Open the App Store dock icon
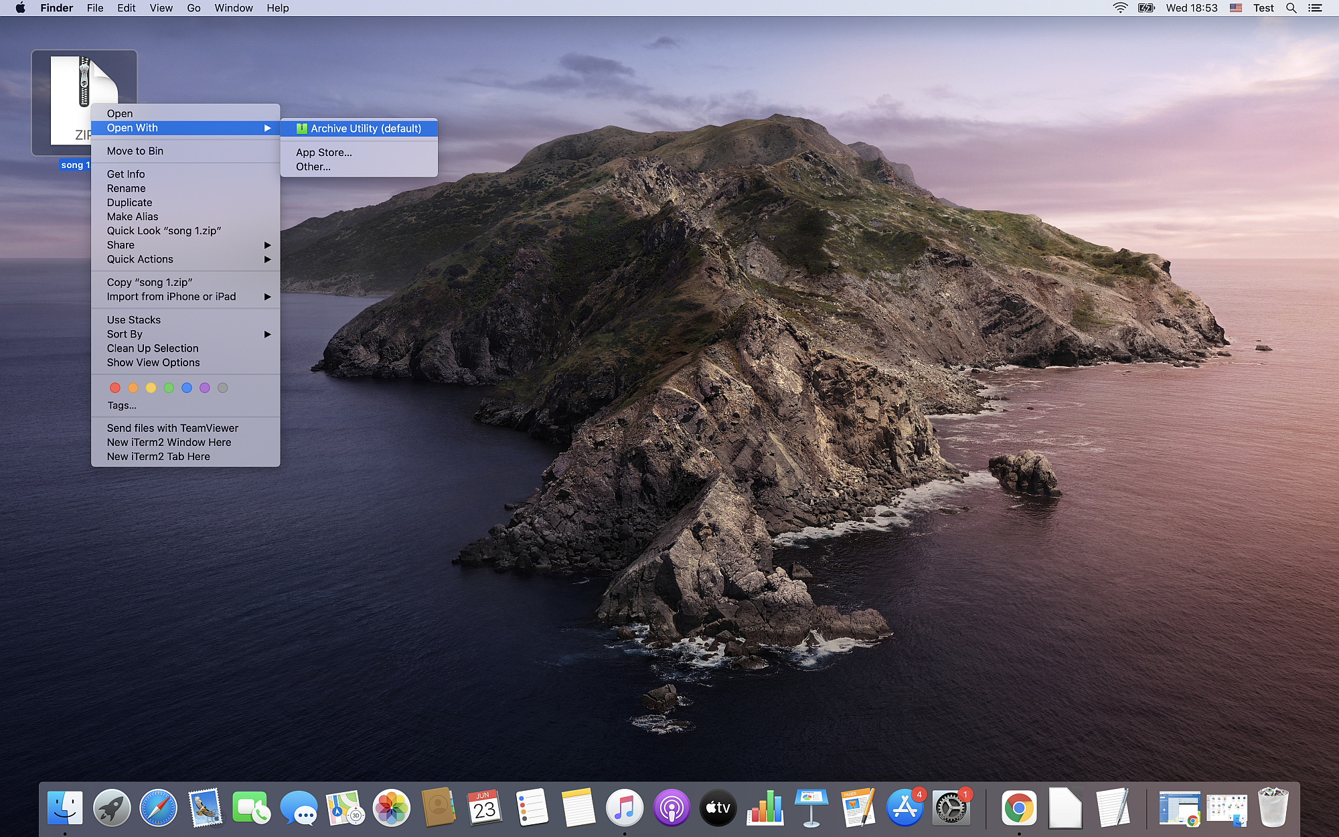Screen dimensions: 1339x837 coord(904,808)
